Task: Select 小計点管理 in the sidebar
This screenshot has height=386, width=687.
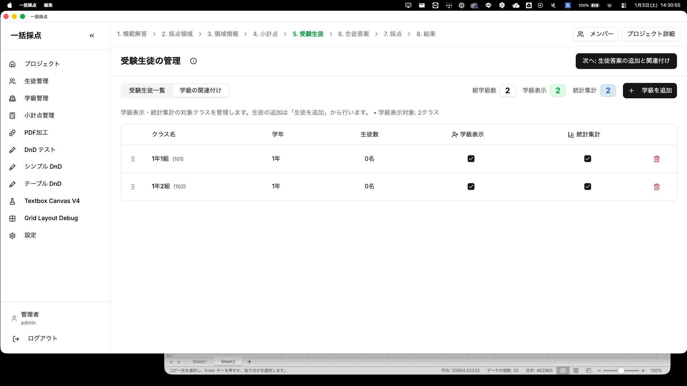Action: (x=39, y=115)
